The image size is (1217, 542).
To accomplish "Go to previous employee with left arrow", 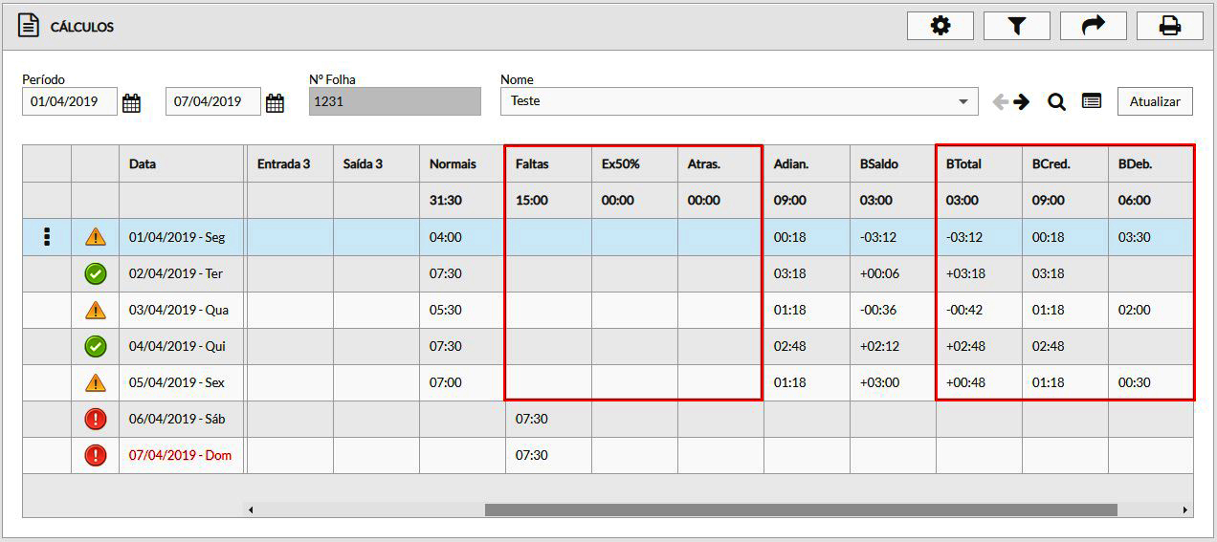I will pos(1000,101).
